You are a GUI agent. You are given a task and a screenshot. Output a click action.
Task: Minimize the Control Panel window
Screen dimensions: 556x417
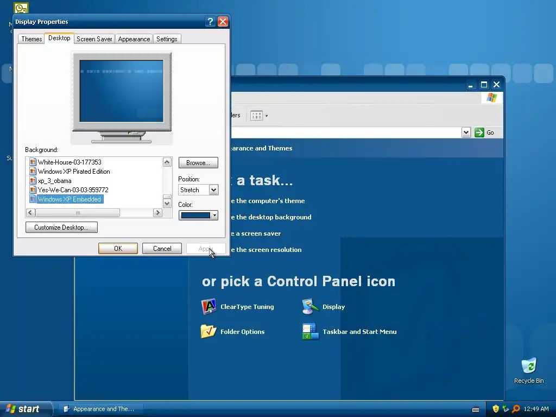[471, 85]
